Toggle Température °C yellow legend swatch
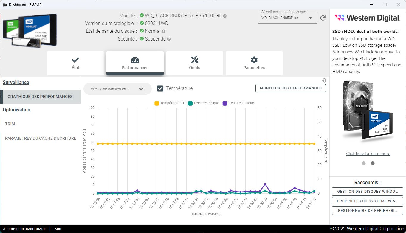The width and height of the screenshot is (406, 233). point(157,103)
